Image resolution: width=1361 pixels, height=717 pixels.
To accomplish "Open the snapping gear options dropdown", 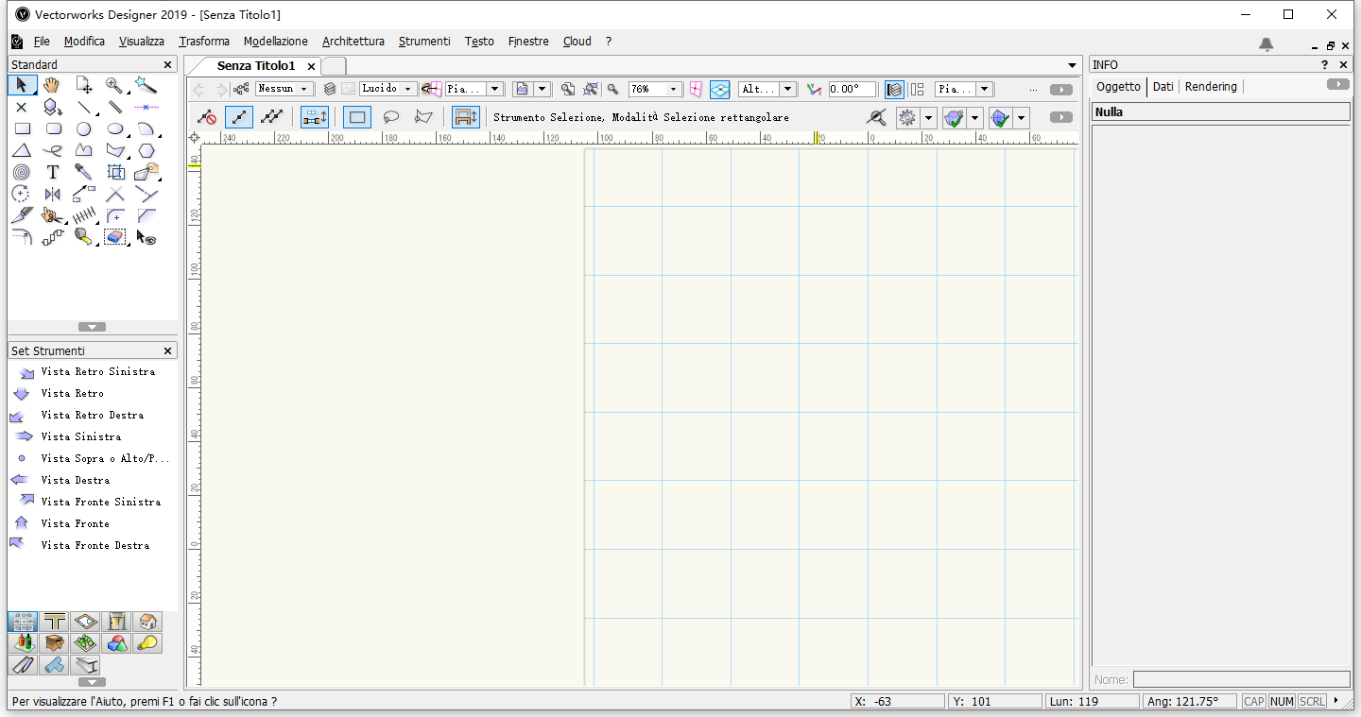I will [929, 118].
